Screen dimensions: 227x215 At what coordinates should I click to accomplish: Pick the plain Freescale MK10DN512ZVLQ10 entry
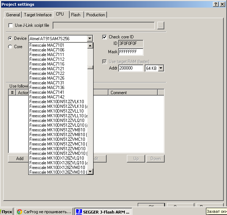click(58, 121)
